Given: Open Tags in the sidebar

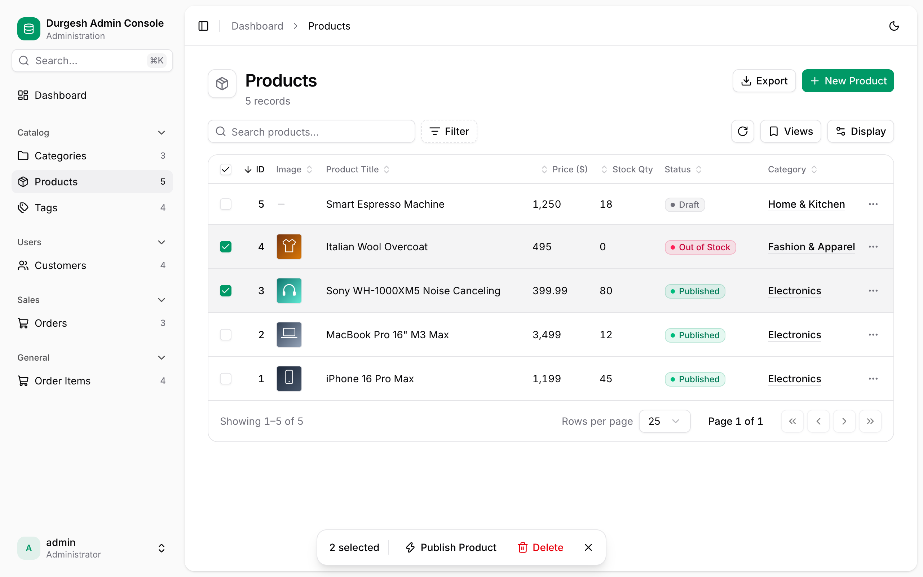Looking at the screenshot, I should (x=92, y=208).
